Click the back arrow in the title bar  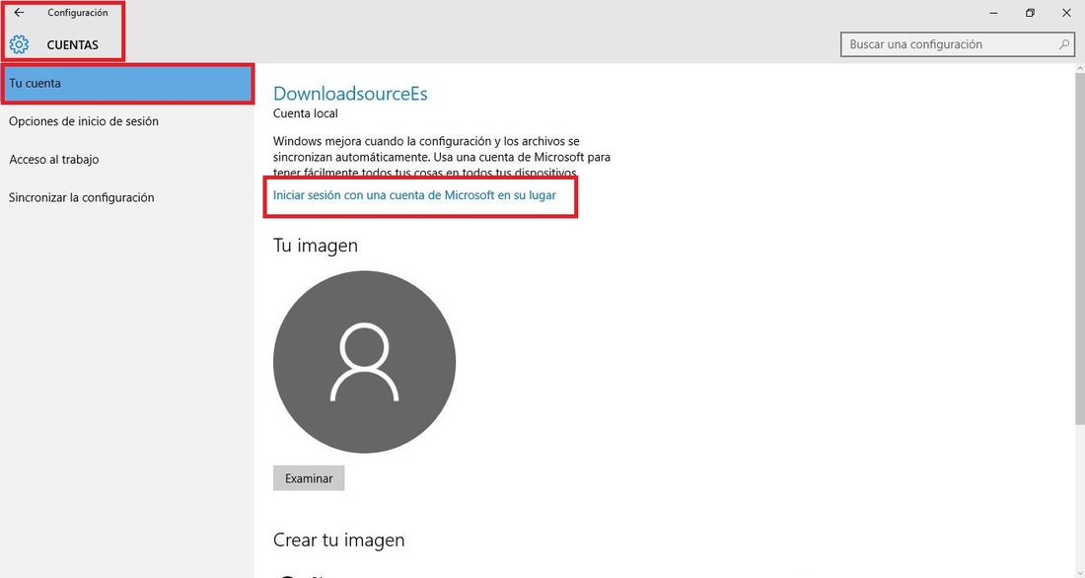pos(19,13)
